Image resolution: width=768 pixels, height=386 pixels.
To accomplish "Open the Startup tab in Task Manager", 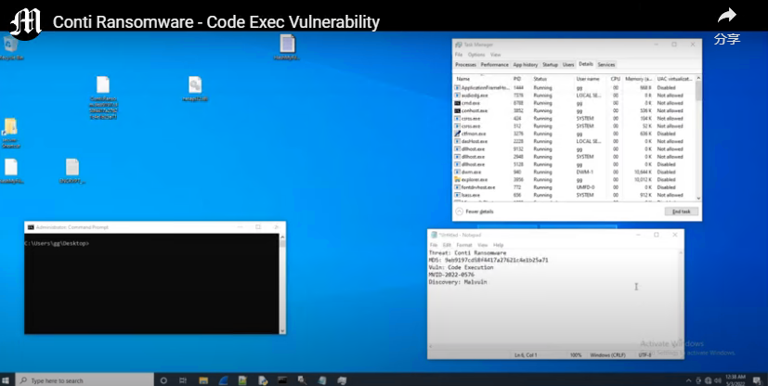I will (550, 65).
